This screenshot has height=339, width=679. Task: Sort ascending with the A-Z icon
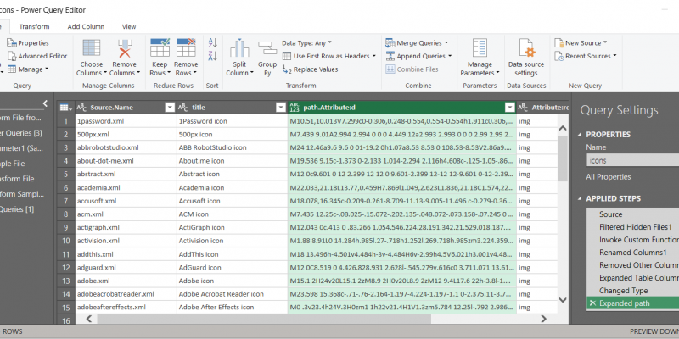tap(213, 42)
